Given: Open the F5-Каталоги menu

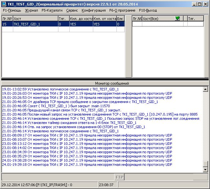Looking at the screenshot, I should [52, 10].
